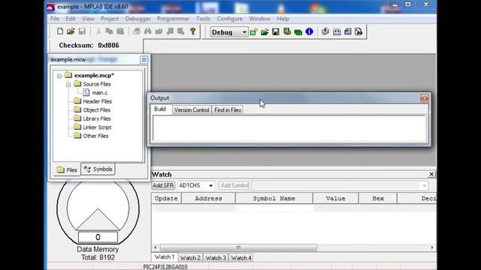Open the Tools menu

tap(203, 19)
